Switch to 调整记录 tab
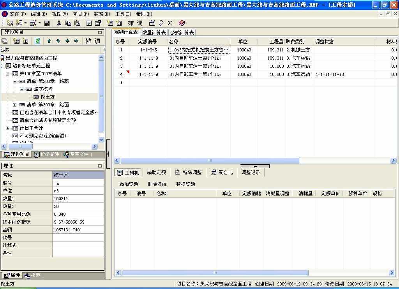This screenshot has width=399, height=289. [251, 173]
